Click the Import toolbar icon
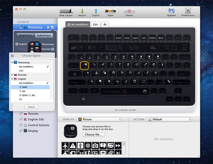The image size is (213, 164). (82, 11)
